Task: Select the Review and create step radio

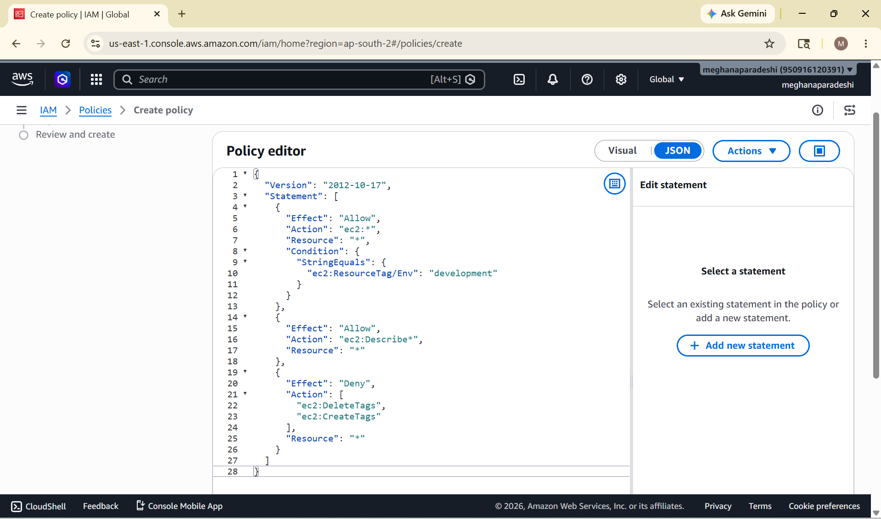Action: [x=23, y=135]
